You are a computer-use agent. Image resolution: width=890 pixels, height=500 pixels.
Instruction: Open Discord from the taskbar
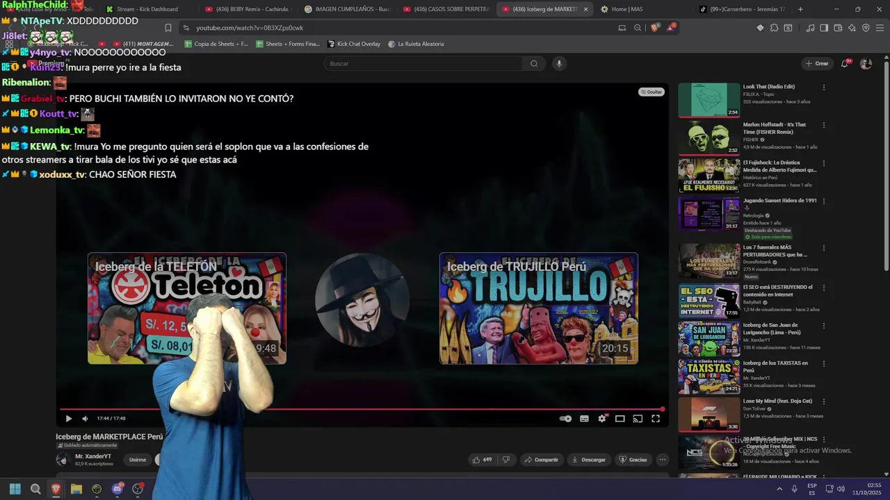(x=118, y=489)
